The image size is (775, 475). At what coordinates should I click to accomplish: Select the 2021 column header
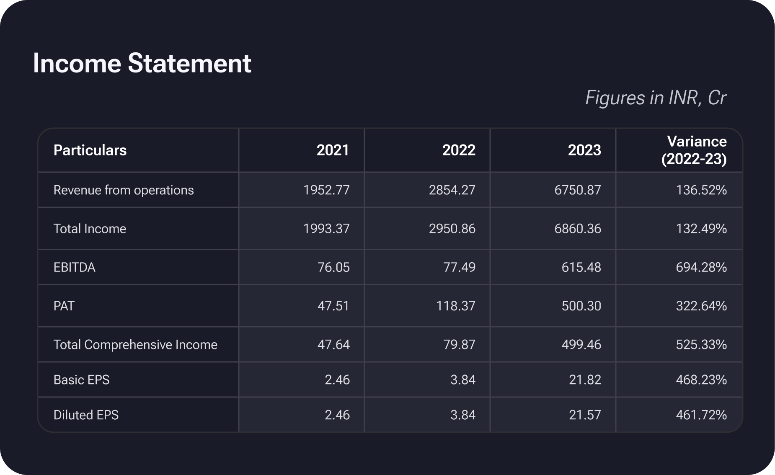pyautogui.click(x=333, y=150)
